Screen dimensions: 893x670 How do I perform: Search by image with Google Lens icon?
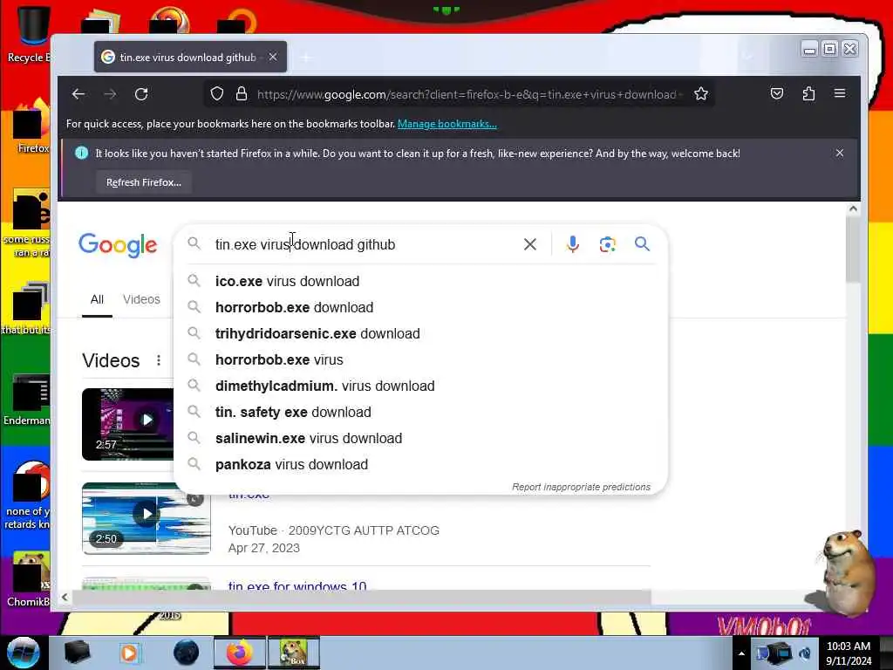click(607, 244)
